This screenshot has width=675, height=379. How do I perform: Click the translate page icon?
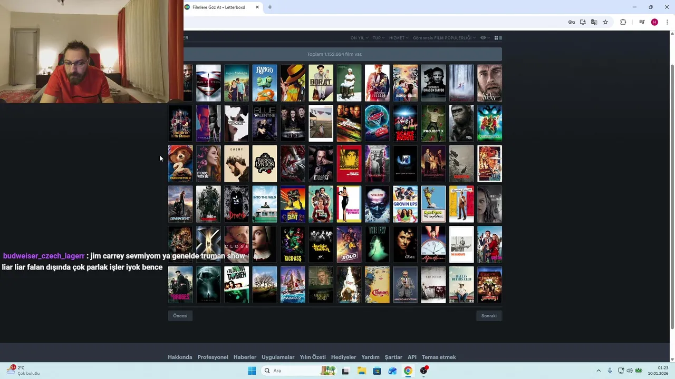[594, 22]
